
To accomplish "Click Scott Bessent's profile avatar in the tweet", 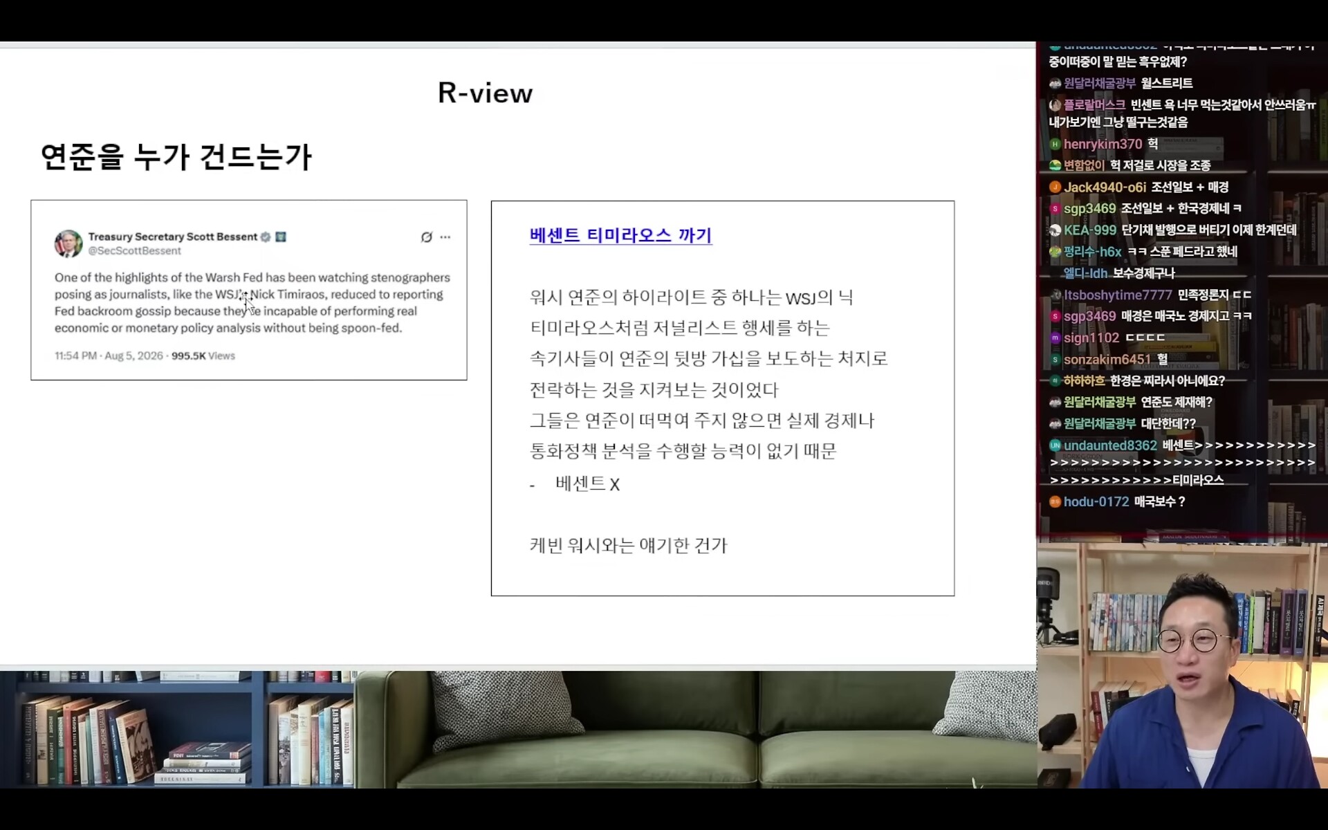I will [x=68, y=243].
